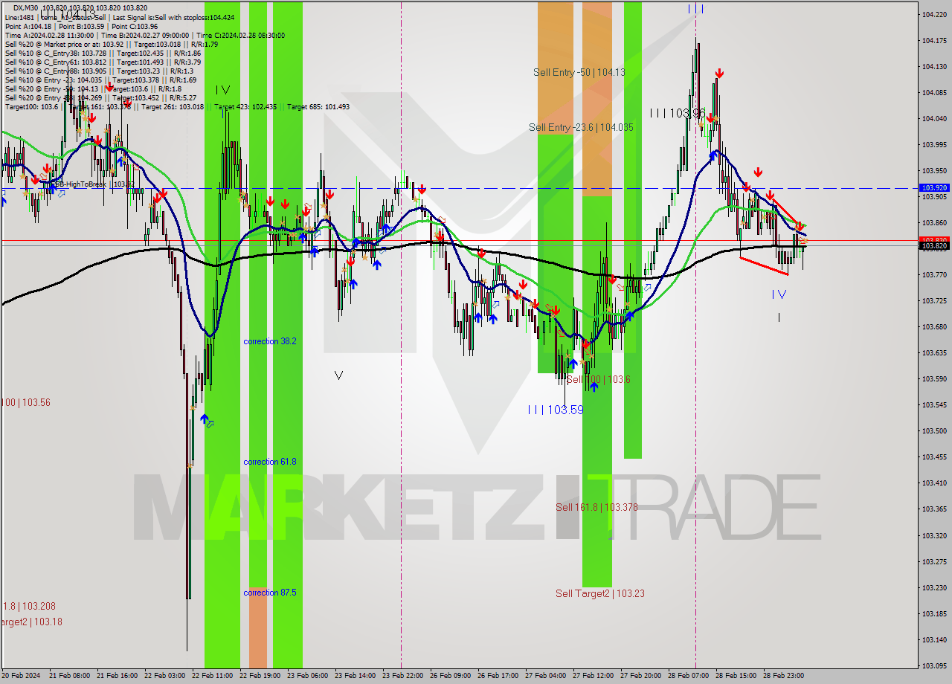This screenshot has height=684, width=952.
Task: Click 103.095 on the price axis
Action: pyautogui.click(x=934, y=665)
